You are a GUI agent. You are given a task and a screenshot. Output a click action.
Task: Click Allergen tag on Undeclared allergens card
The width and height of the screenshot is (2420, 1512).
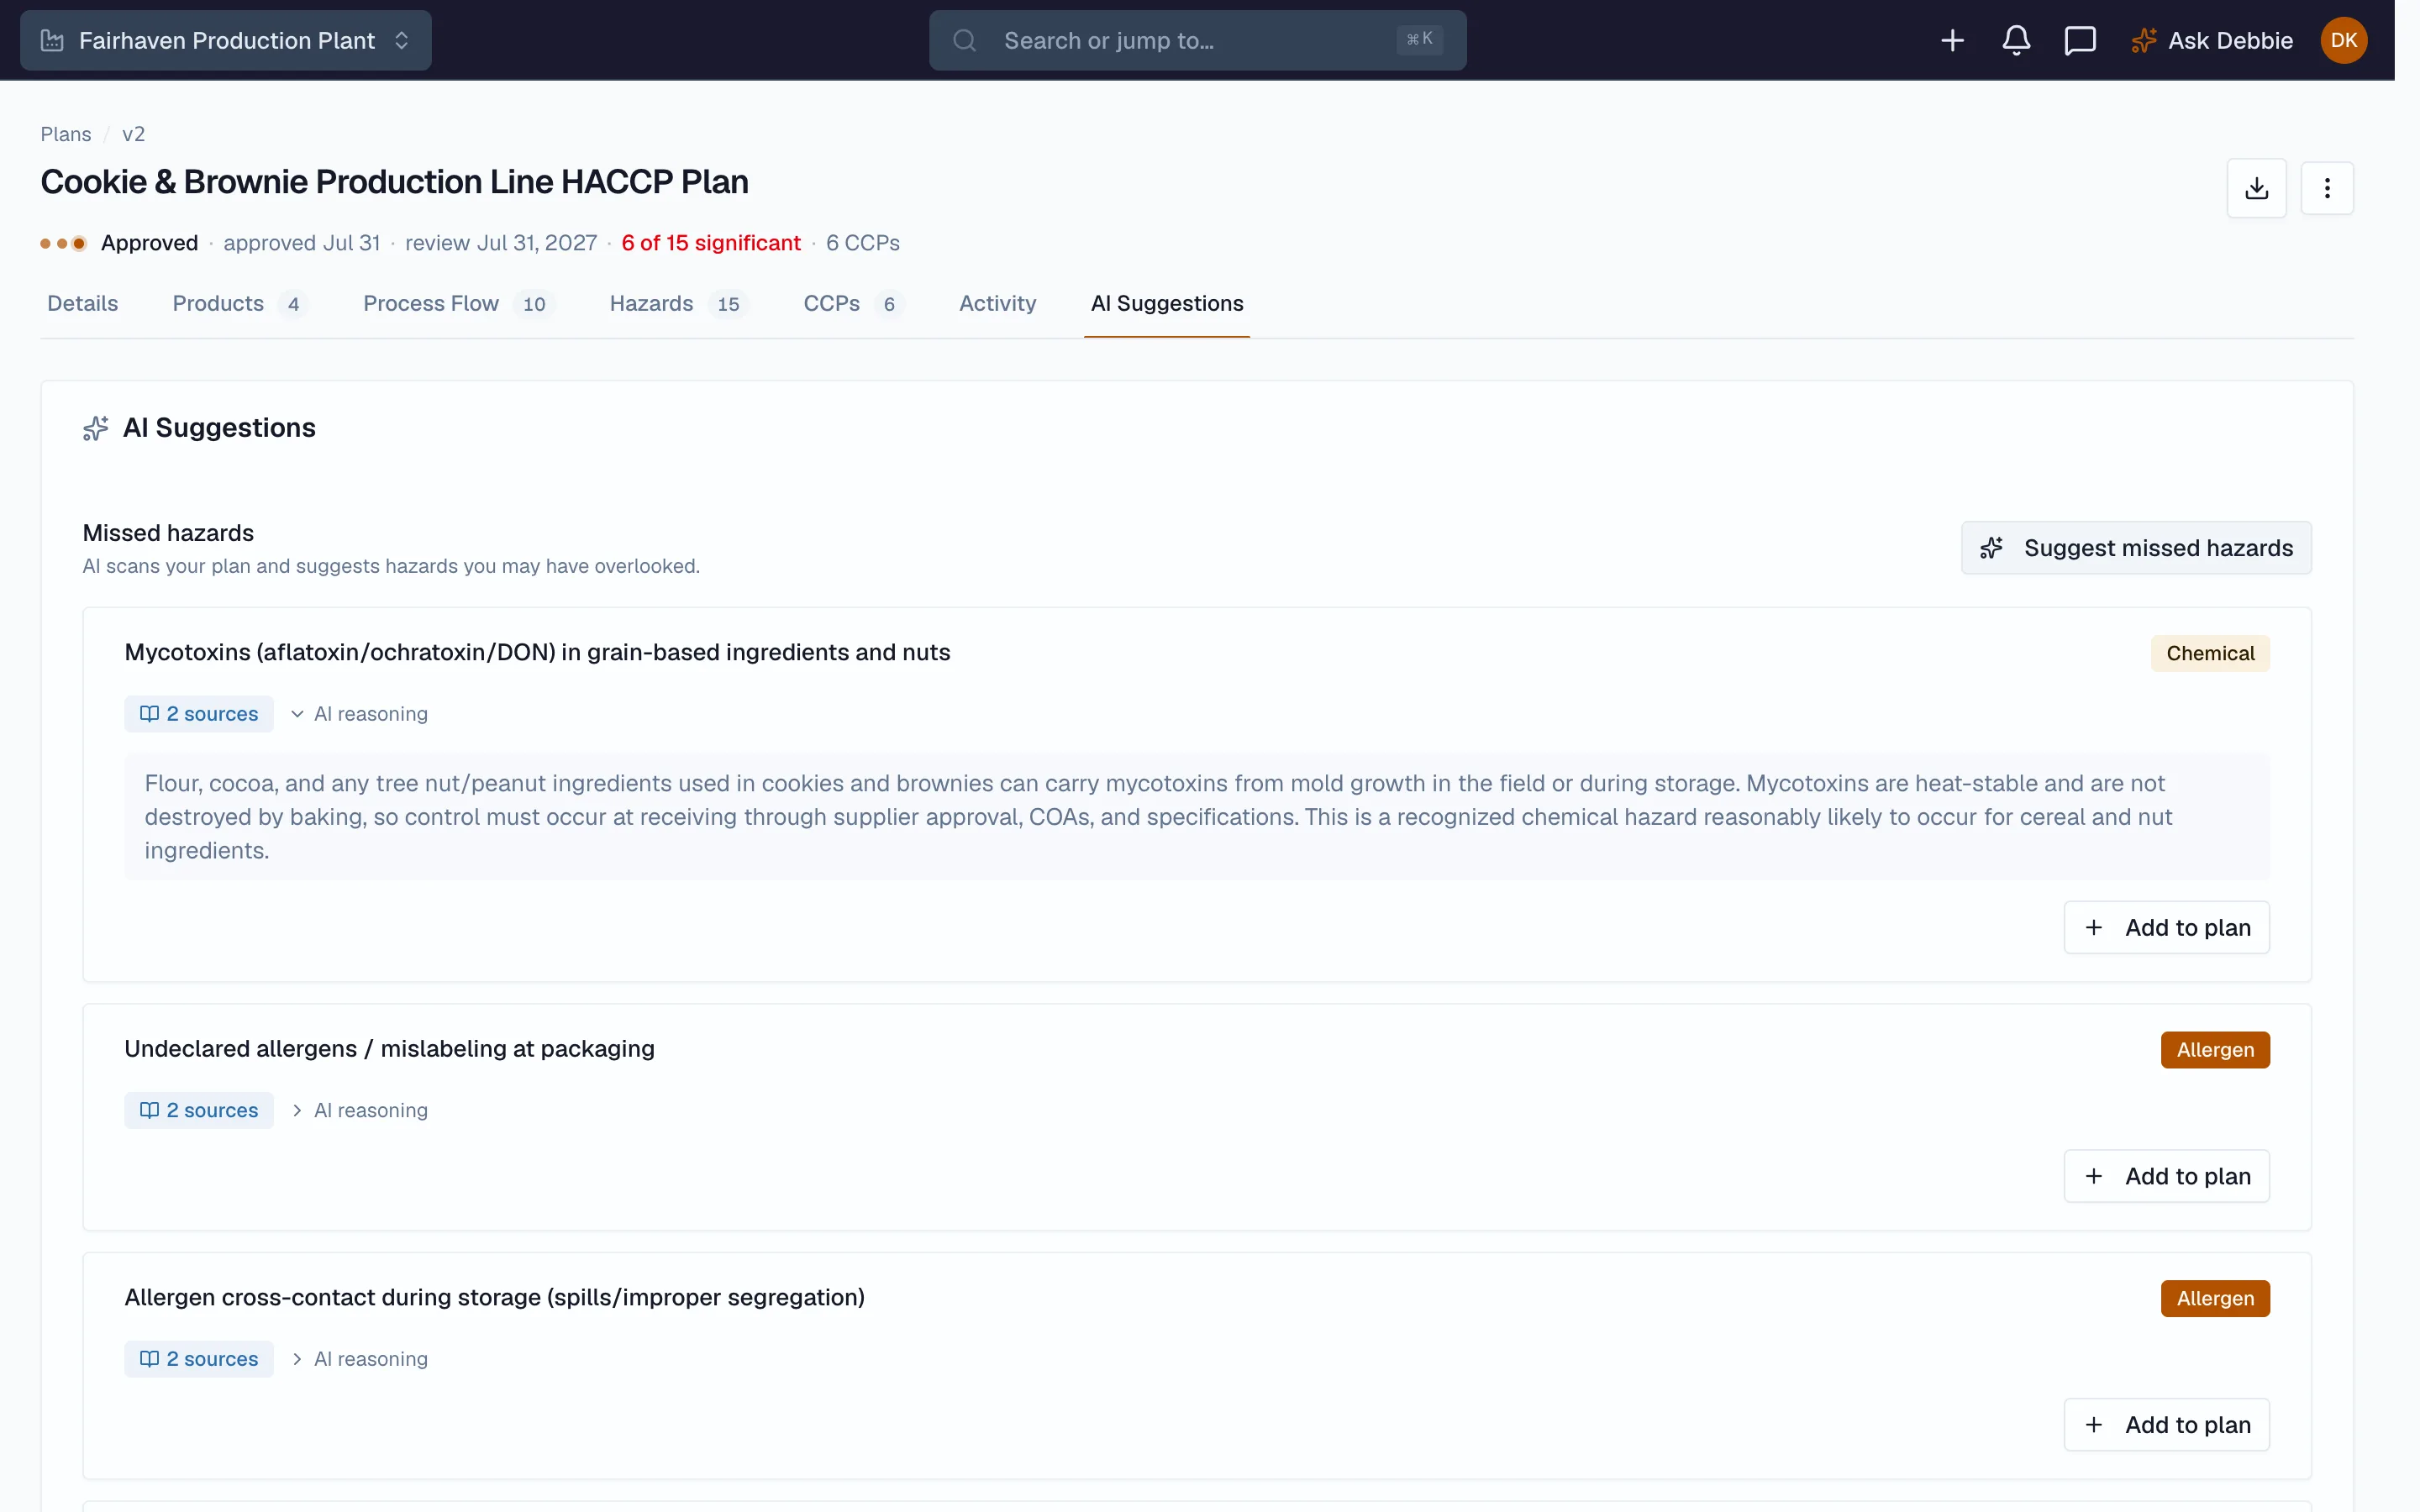pos(2215,1050)
